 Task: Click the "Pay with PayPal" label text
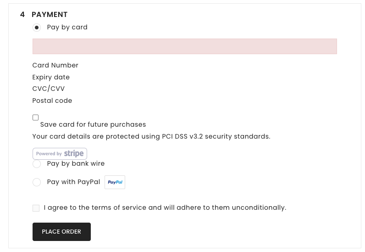(x=73, y=182)
